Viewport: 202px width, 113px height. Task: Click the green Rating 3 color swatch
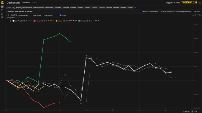79,21
